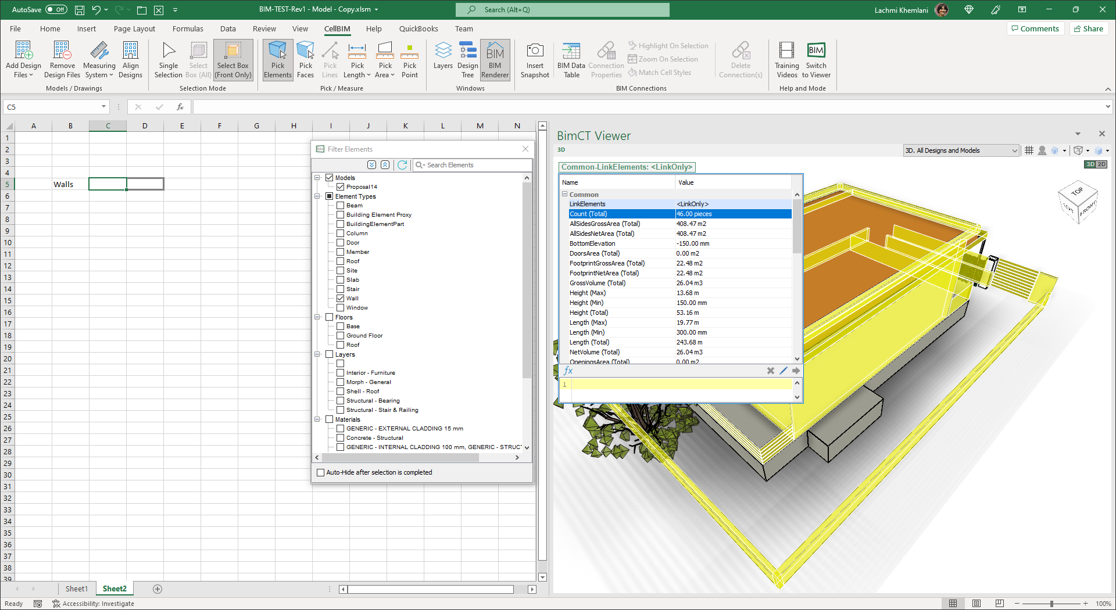
Task: Open the QuickBooks ribbon tab
Action: tap(419, 29)
